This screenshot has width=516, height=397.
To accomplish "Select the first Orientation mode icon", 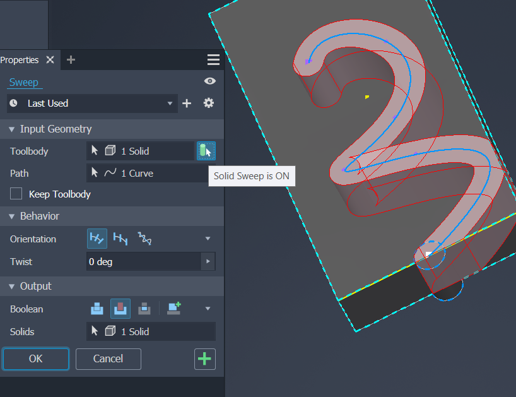I will (97, 239).
